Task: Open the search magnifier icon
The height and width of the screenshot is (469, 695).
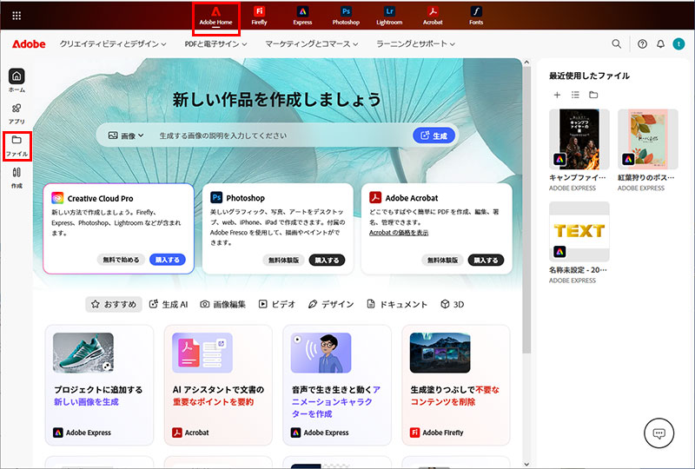Action: pos(617,43)
